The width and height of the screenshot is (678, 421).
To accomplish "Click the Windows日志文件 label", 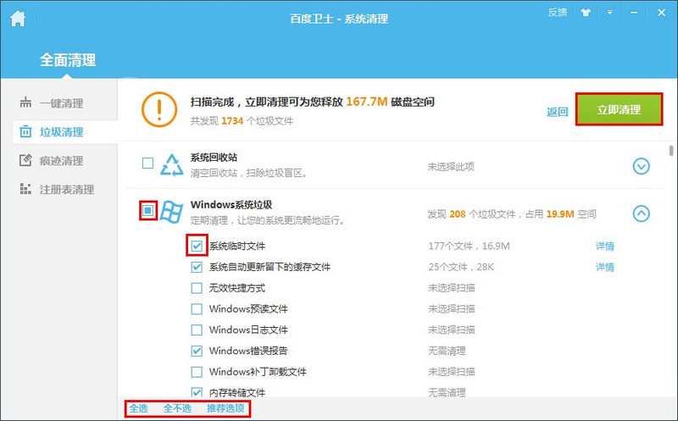I will tap(248, 330).
